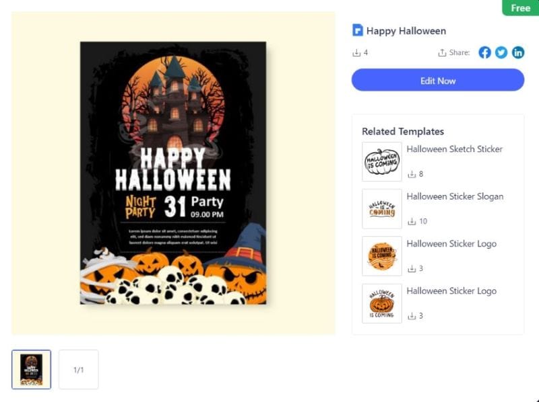Click the document icon beside Happy Halloween

point(358,30)
